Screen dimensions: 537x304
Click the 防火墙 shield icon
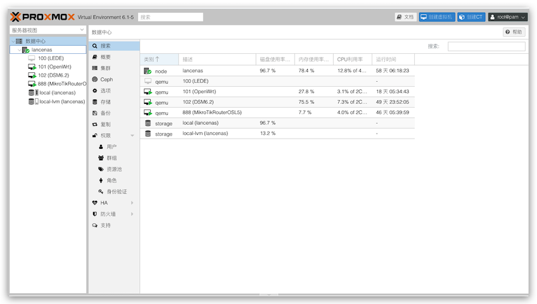tap(95, 214)
